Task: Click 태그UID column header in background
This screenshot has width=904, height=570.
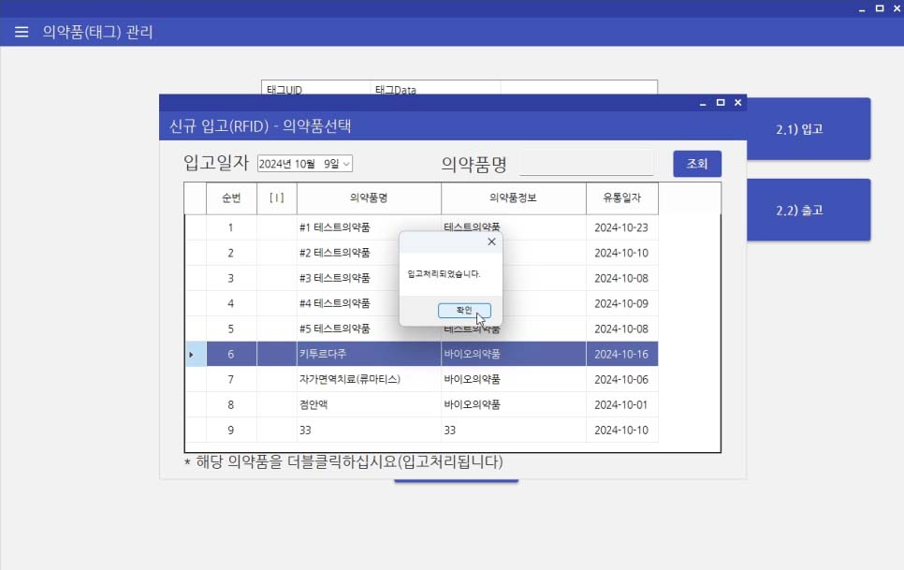Action: pyautogui.click(x=316, y=88)
